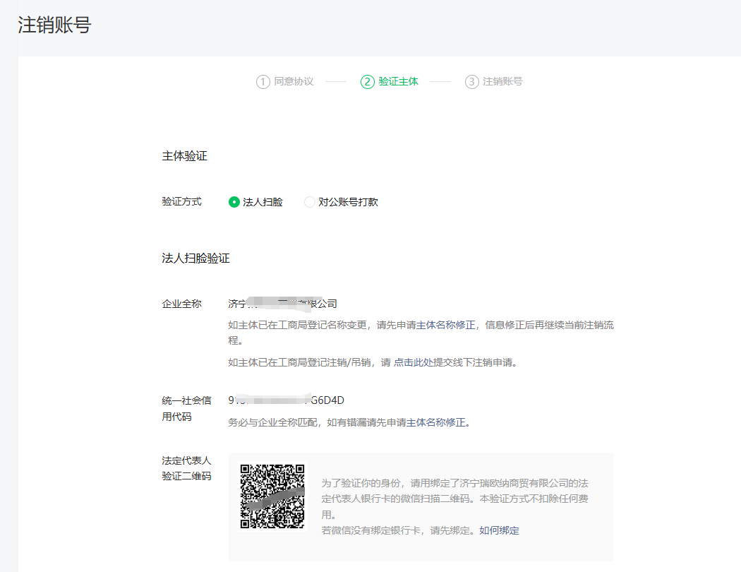Click the 企业全称 field label
The width and height of the screenshot is (741, 572).
pyautogui.click(x=182, y=304)
